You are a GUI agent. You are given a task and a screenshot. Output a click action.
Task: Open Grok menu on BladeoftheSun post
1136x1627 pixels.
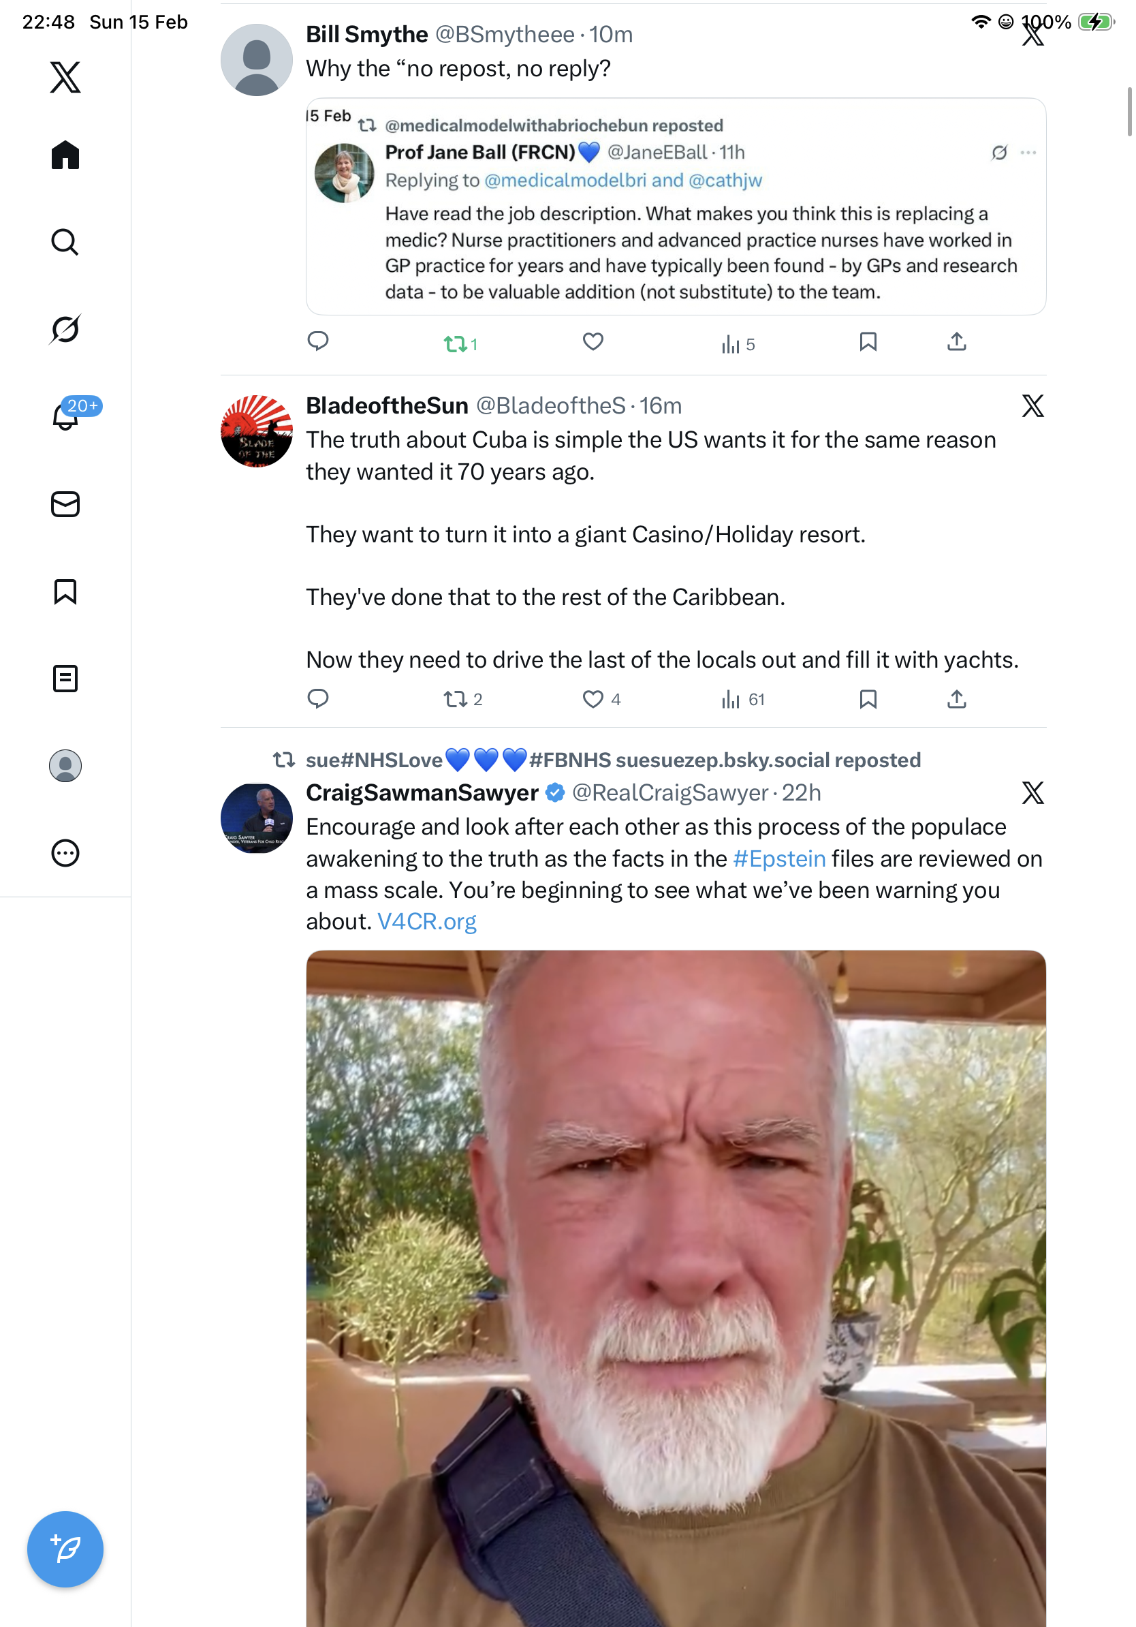pos(1032,406)
